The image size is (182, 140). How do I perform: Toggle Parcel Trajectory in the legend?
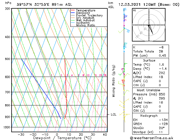(89, 16)
